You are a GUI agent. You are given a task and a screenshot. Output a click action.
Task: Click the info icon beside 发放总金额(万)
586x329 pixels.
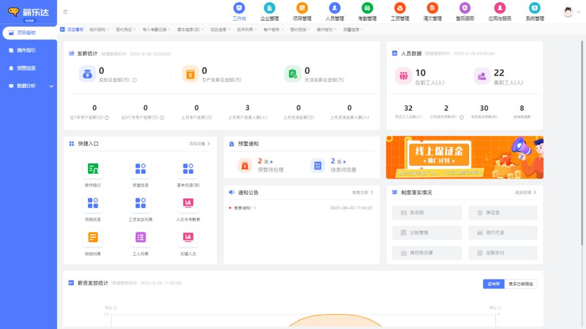[x=135, y=80]
